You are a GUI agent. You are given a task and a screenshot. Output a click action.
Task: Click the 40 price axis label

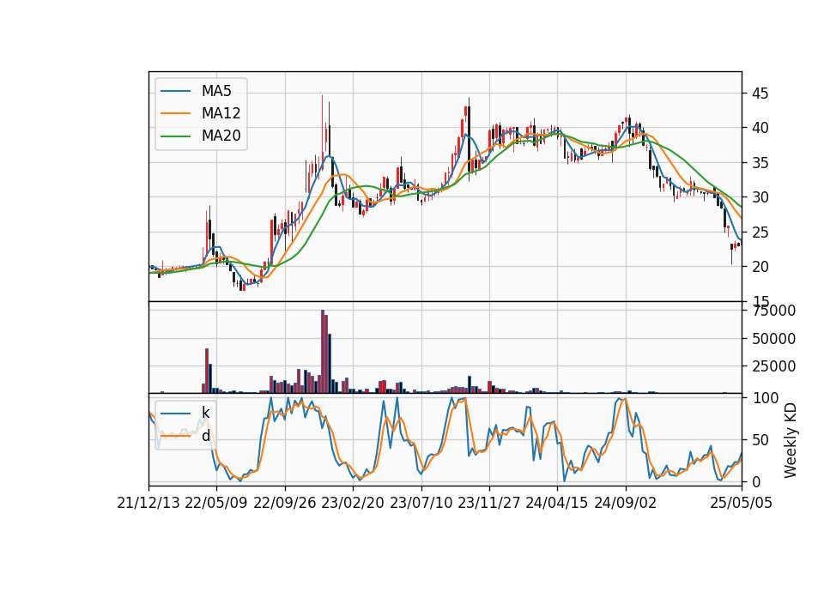point(760,128)
